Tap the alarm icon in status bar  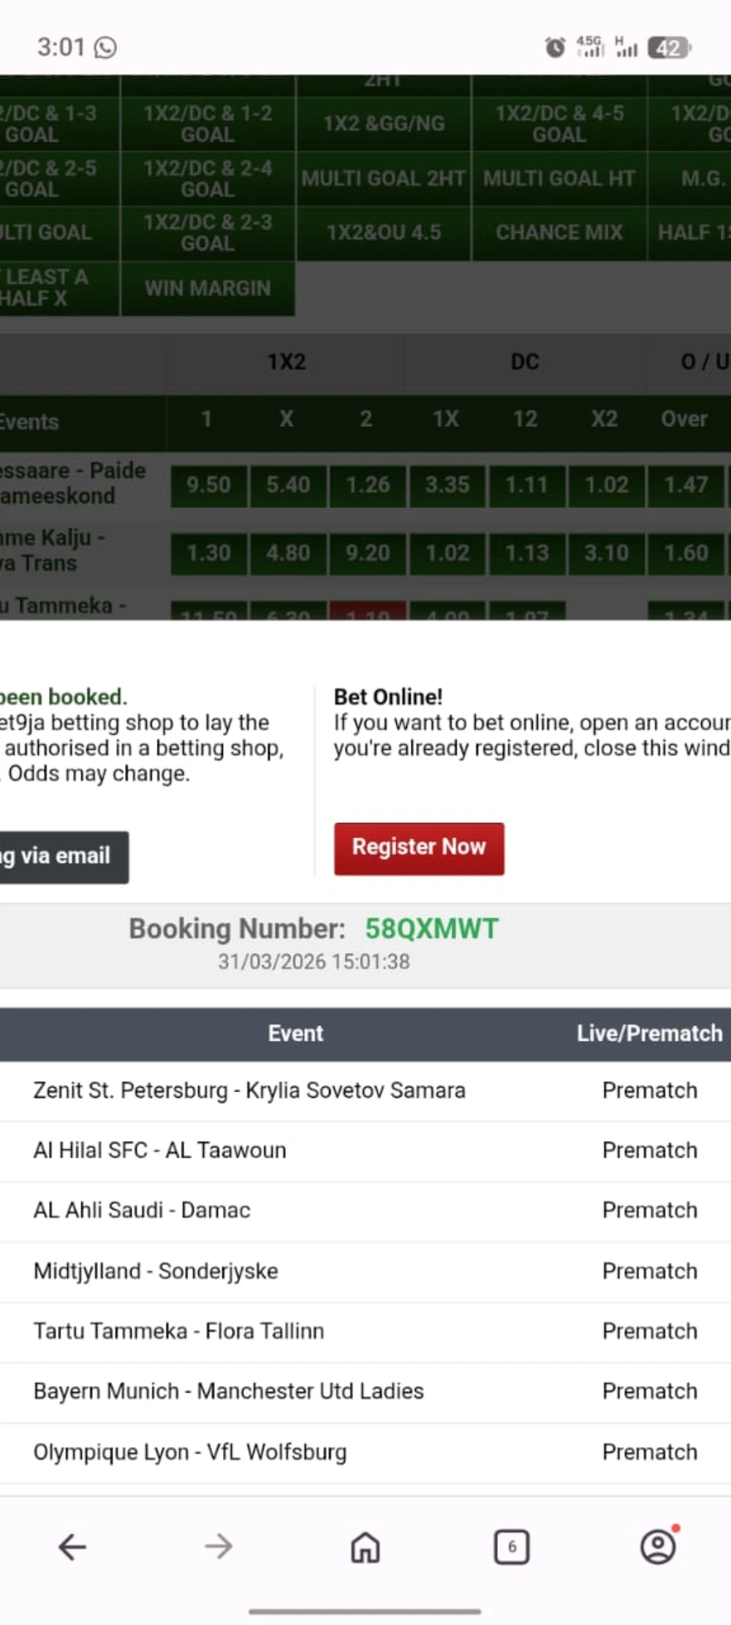[555, 48]
